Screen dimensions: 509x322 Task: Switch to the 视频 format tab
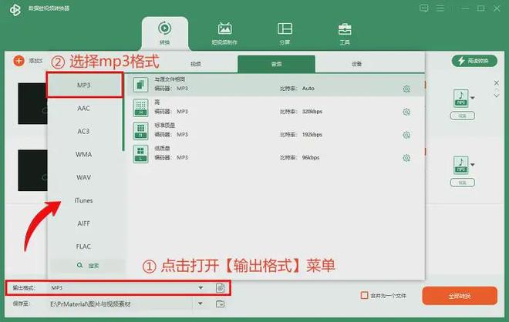195,64
